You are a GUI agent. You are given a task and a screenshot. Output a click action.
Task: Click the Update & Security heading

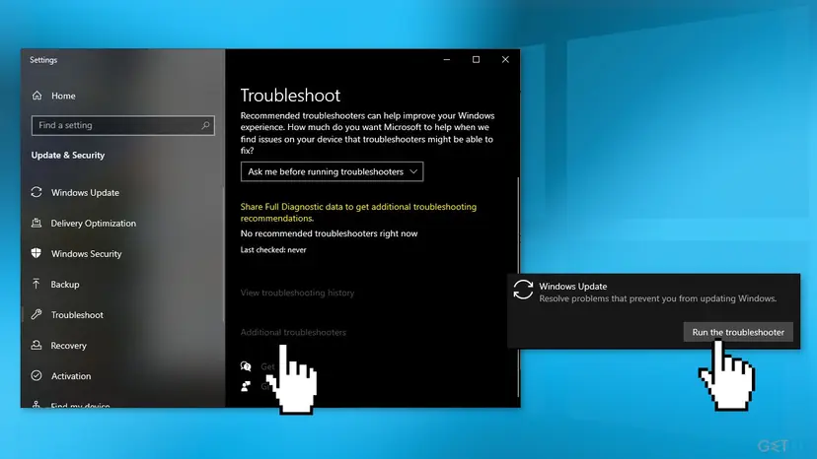[x=68, y=155]
